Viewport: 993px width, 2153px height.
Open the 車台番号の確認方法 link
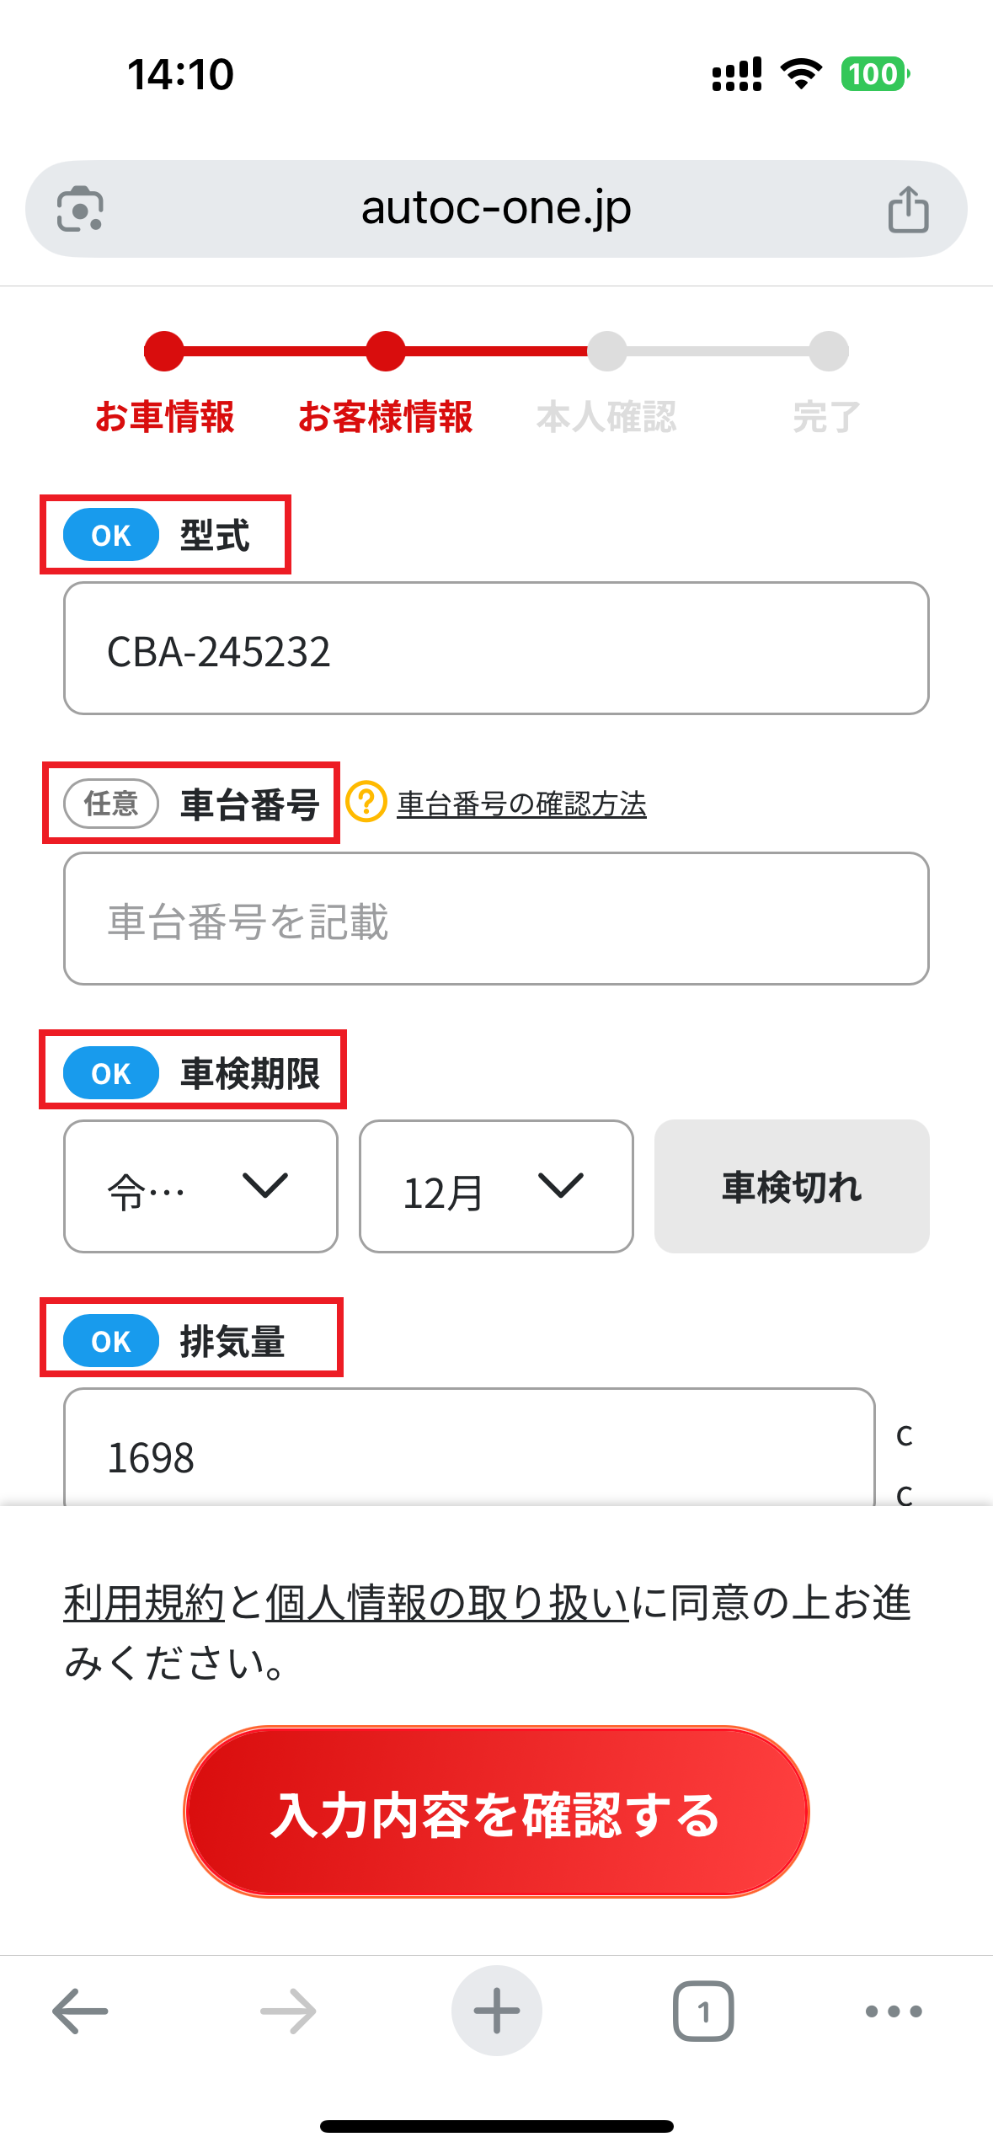(521, 804)
